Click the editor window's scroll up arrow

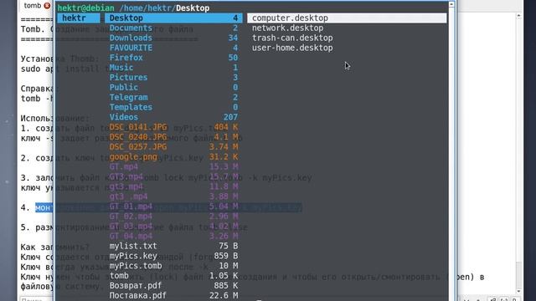518,16
